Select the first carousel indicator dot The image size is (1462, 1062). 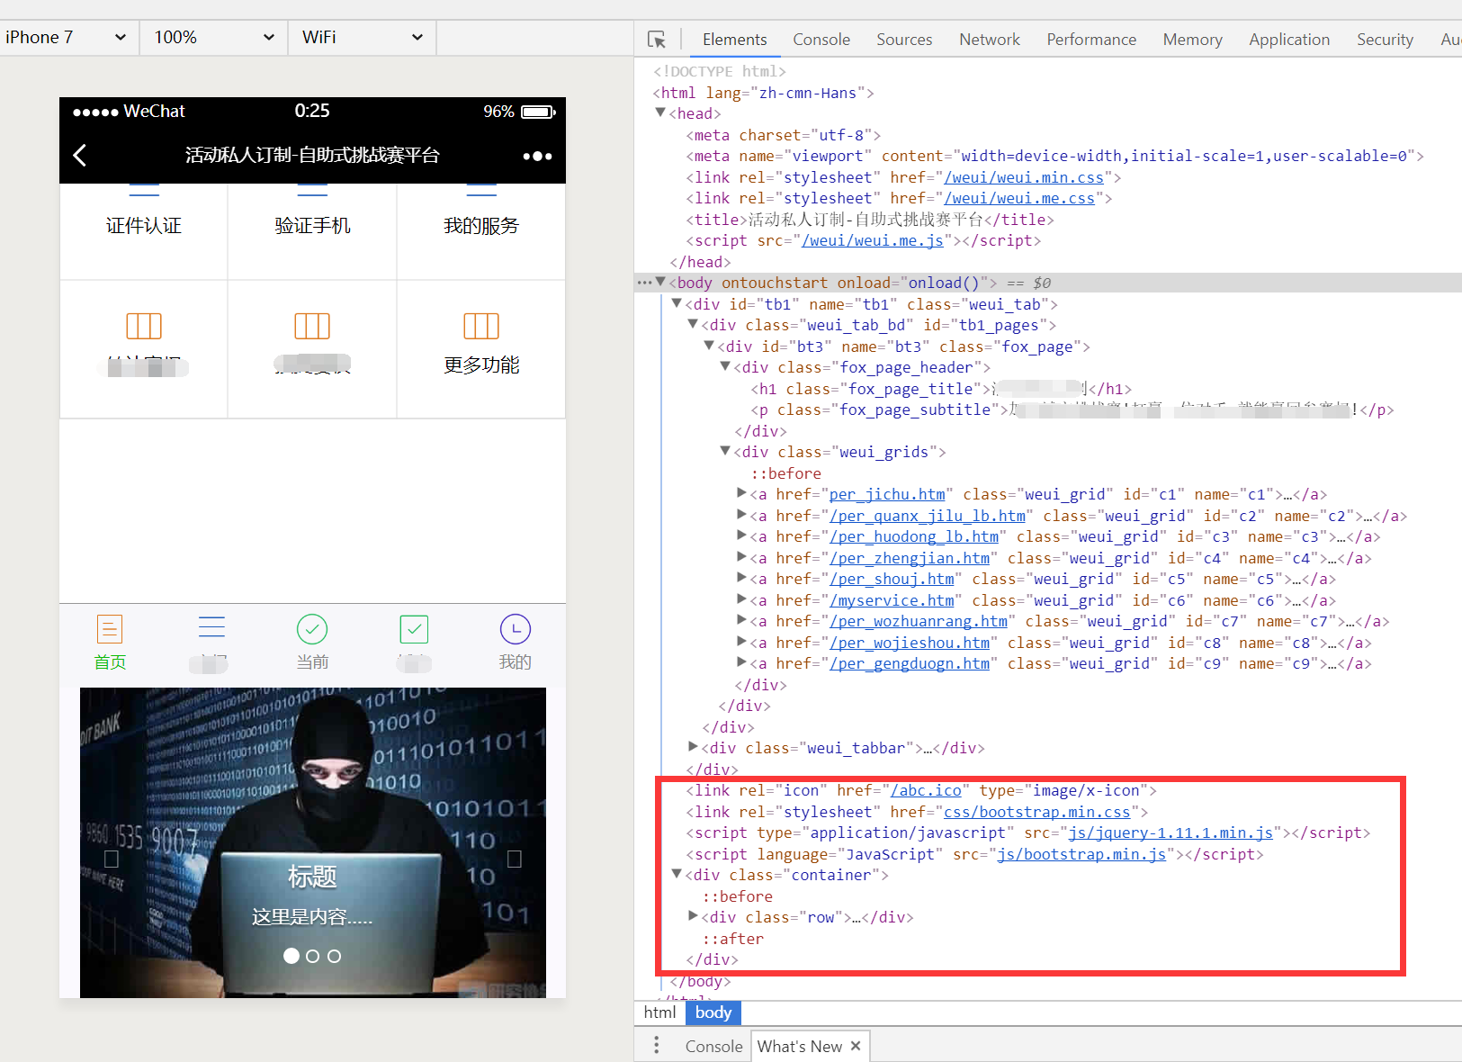pos(292,956)
